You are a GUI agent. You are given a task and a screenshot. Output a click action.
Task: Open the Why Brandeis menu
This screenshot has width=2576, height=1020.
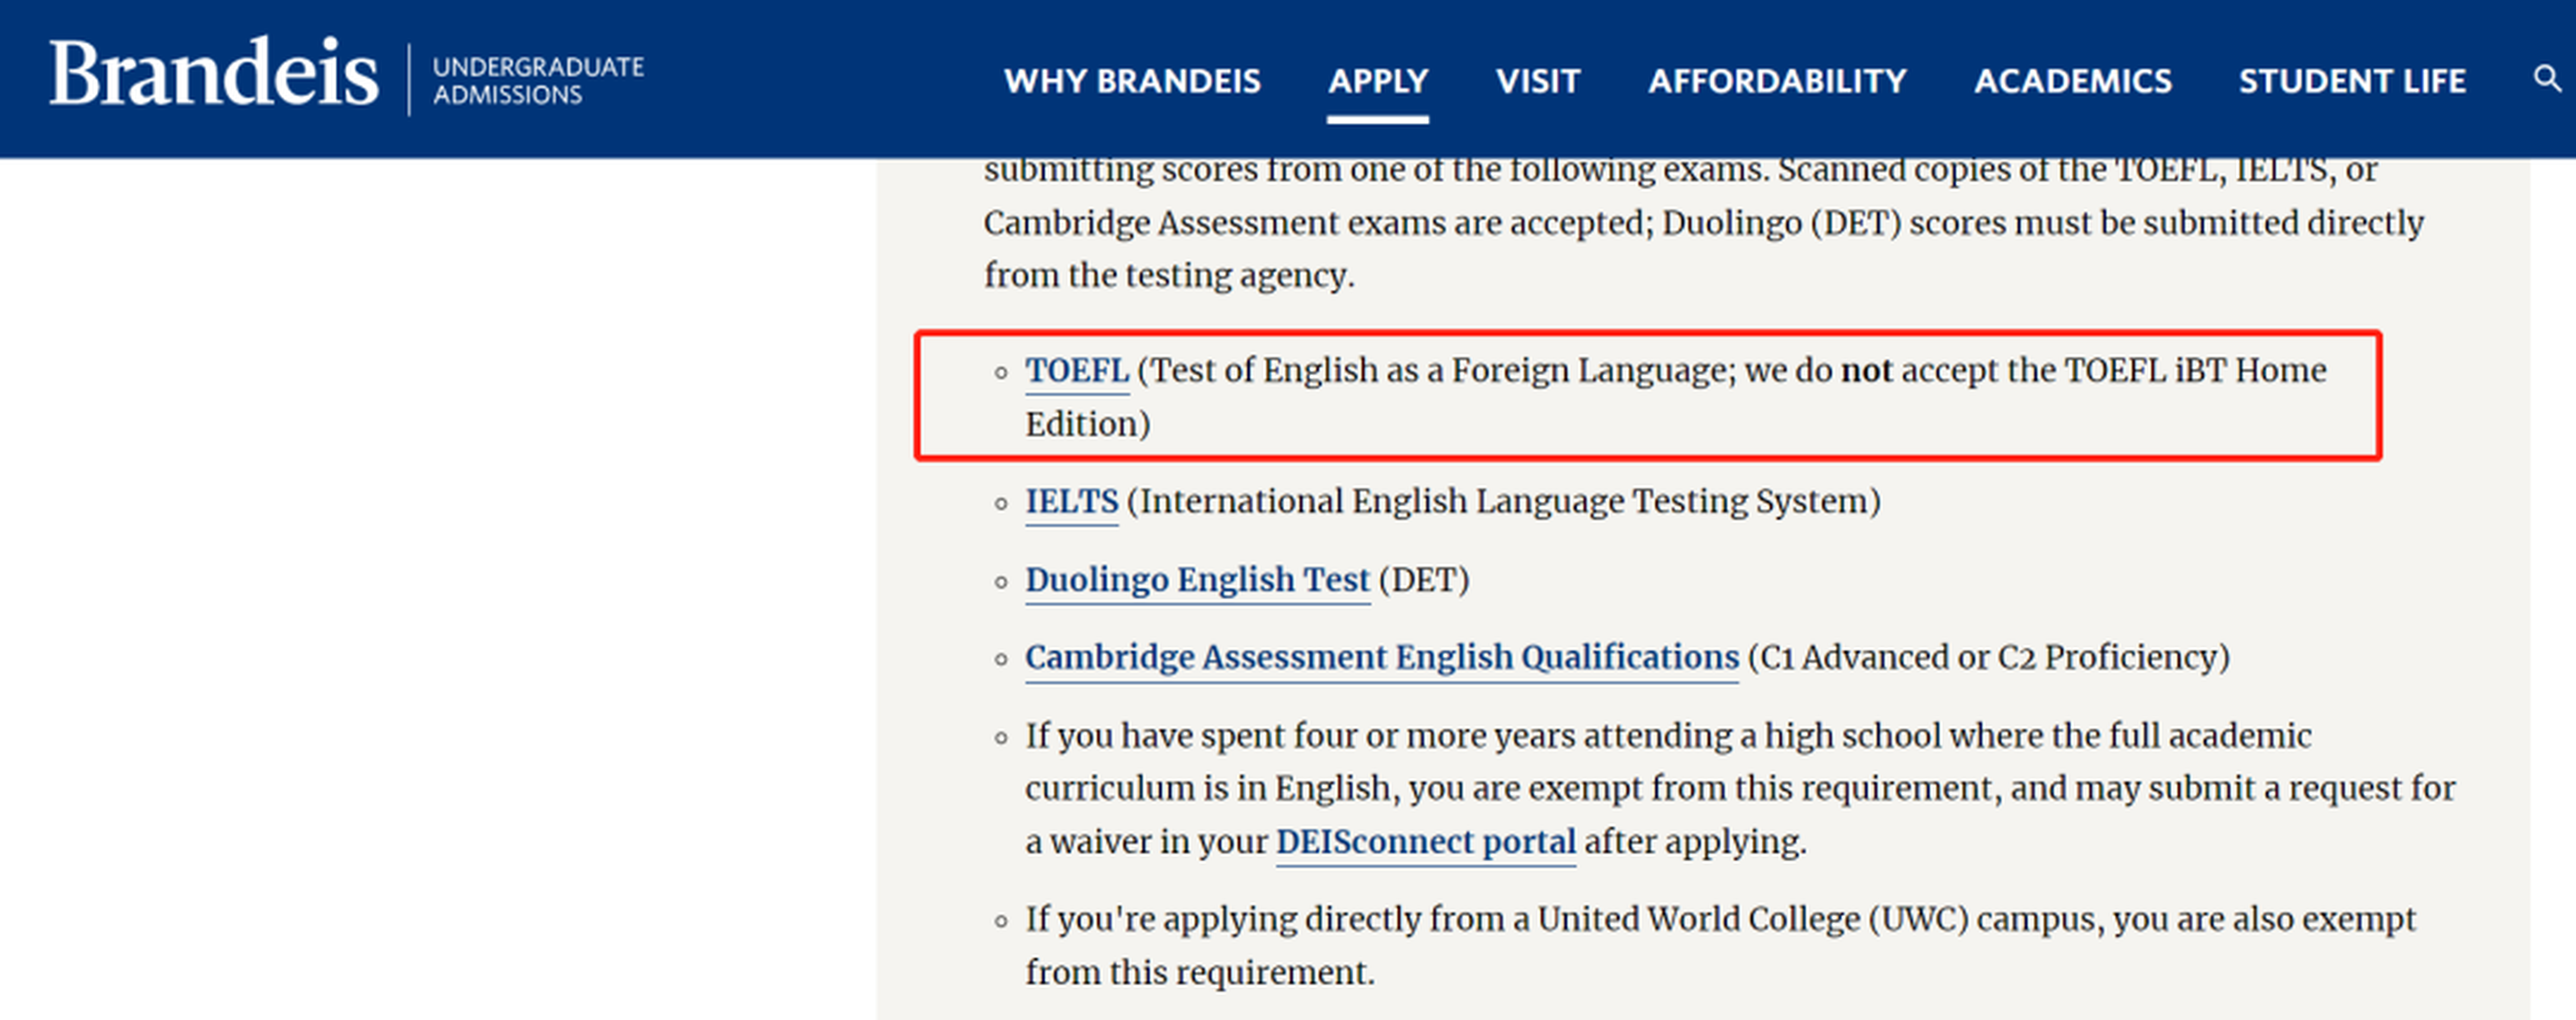click(x=1132, y=81)
